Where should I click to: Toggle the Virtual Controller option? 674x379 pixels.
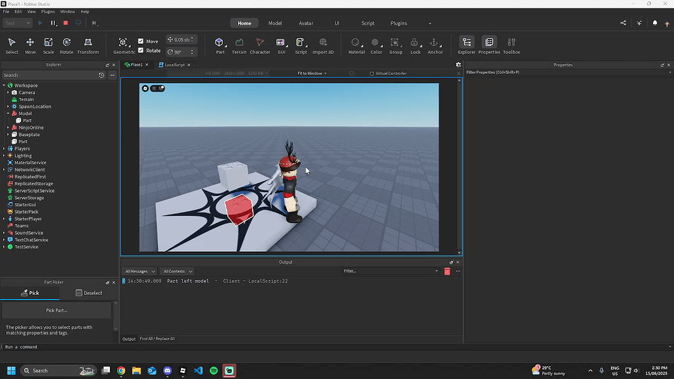[x=373, y=73]
